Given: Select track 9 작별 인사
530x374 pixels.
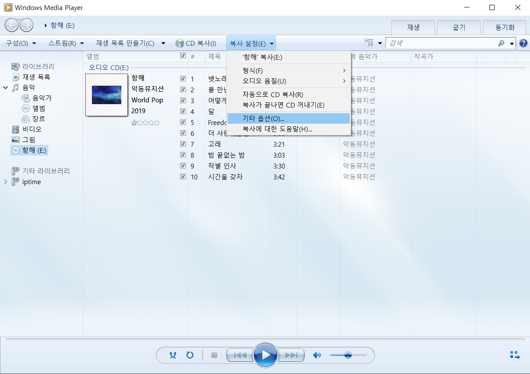Looking at the screenshot, I should (x=222, y=166).
